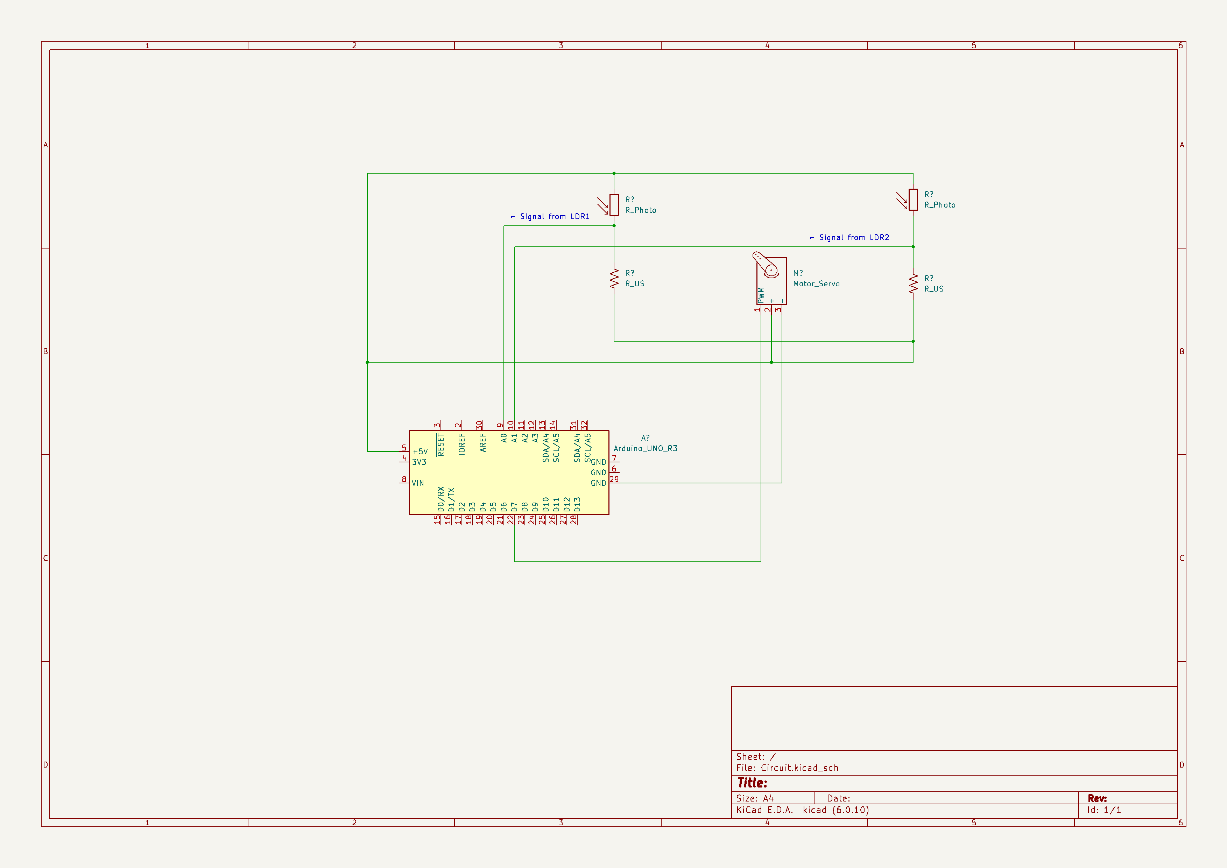Select the 'Signal from LDR1' text note

tap(550, 216)
